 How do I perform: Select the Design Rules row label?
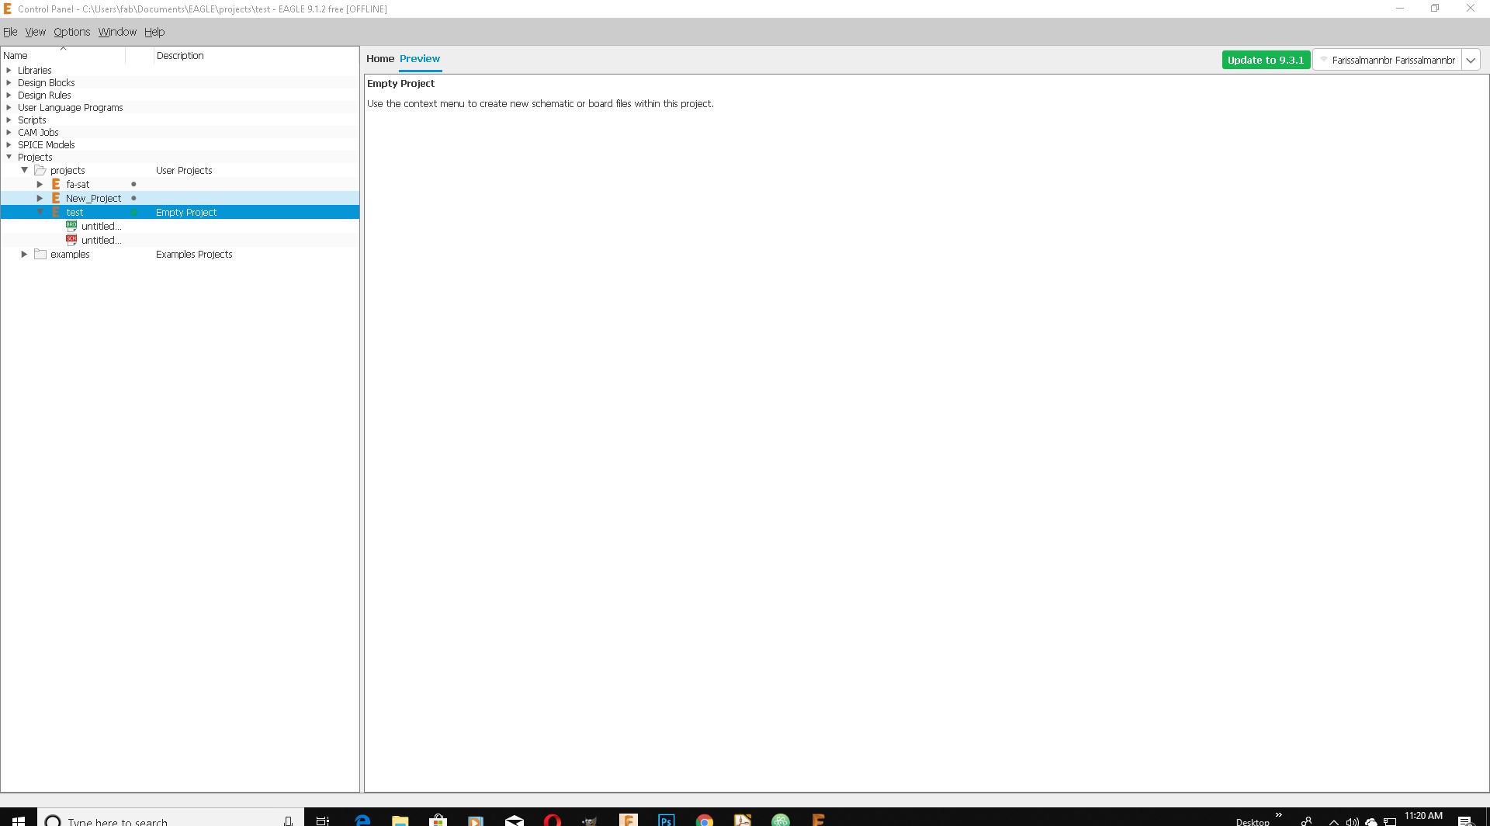click(44, 95)
